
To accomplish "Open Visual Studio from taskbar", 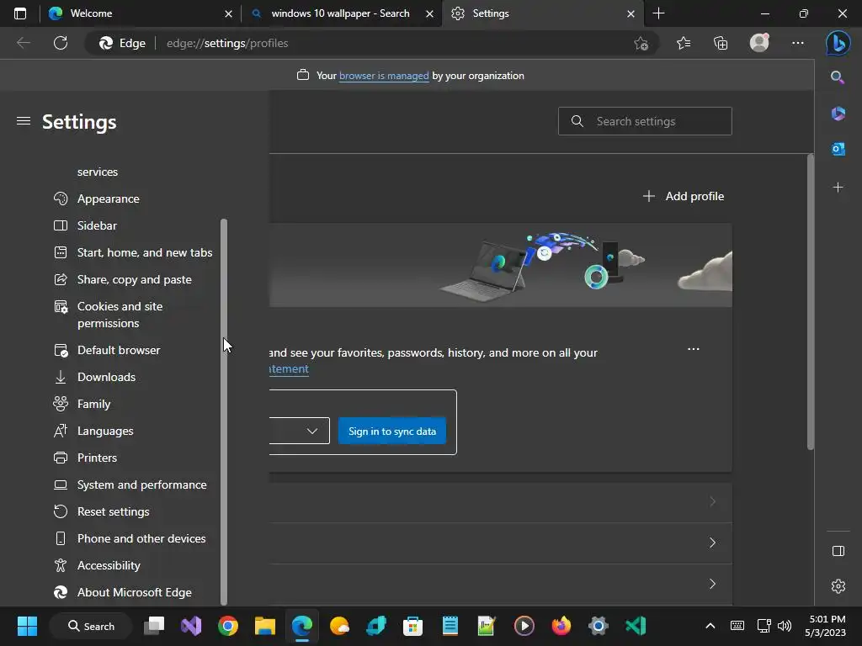I will coord(191,626).
